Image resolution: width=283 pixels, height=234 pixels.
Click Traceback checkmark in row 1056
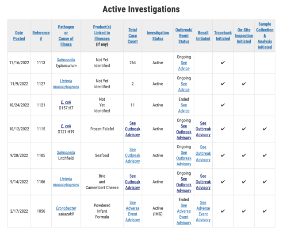click(x=223, y=211)
